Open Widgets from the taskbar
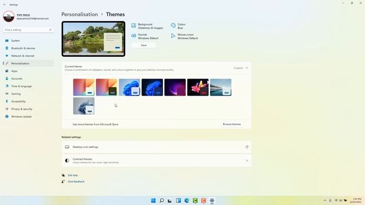This screenshot has height=205, width=365. point(179,200)
